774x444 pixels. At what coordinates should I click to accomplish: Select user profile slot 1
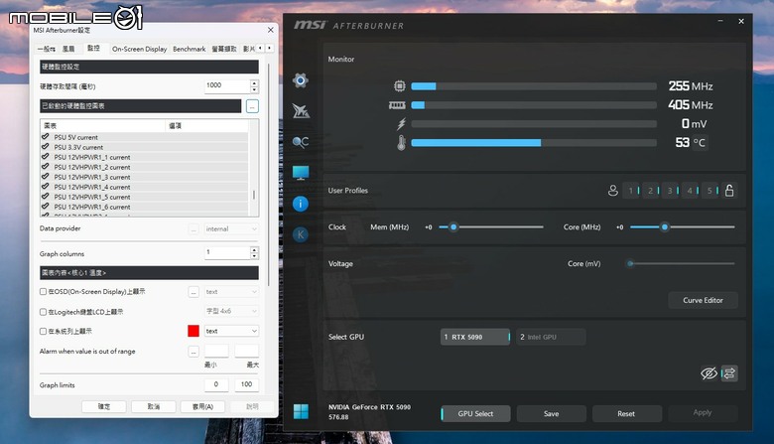(x=631, y=191)
